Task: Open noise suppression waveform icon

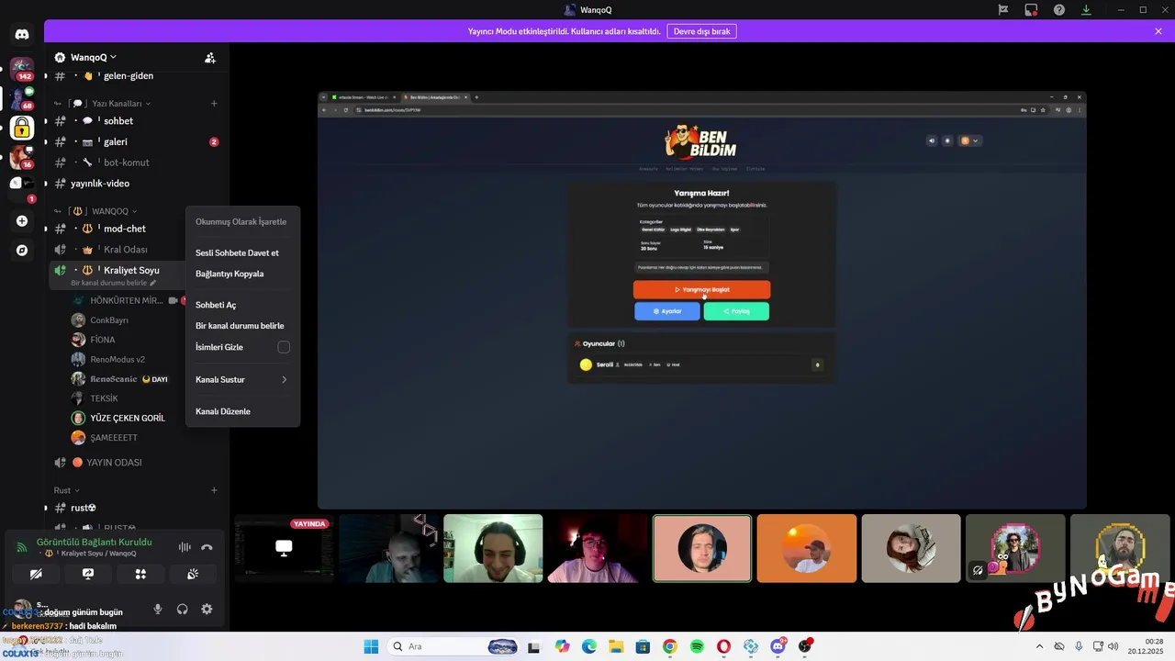Action: pyautogui.click(x=185, y=547)
